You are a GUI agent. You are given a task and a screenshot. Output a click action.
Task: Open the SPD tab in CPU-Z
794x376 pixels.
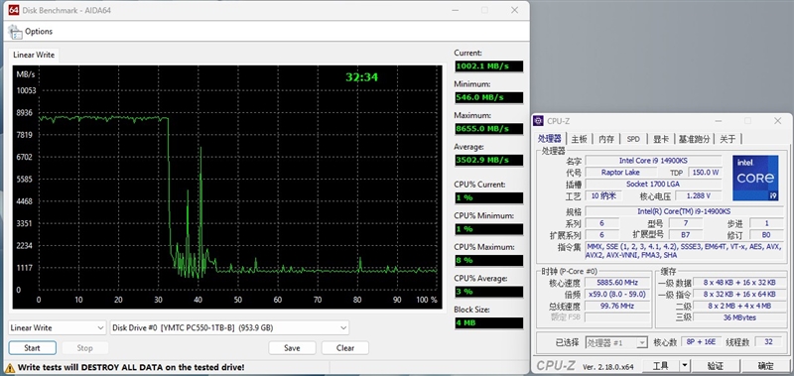click(x=633, y=139)
